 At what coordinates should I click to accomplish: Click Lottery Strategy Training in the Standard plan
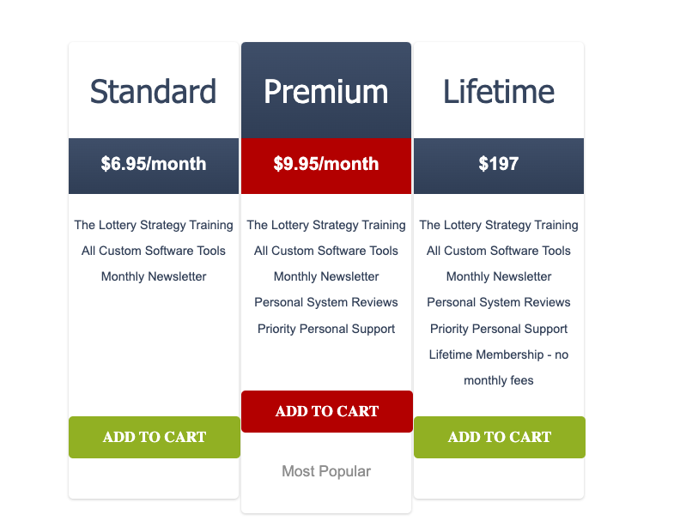click(154, 225)
